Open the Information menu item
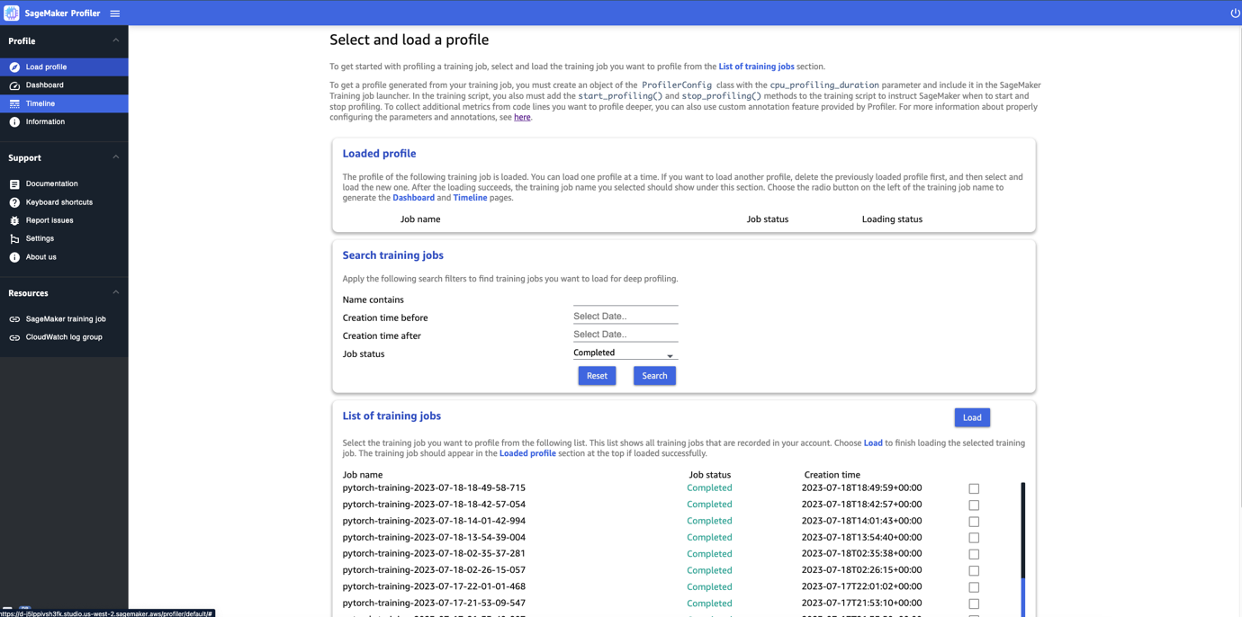Image resolution: width=1242 pixels, height=617 pixels. coord(64,121)
